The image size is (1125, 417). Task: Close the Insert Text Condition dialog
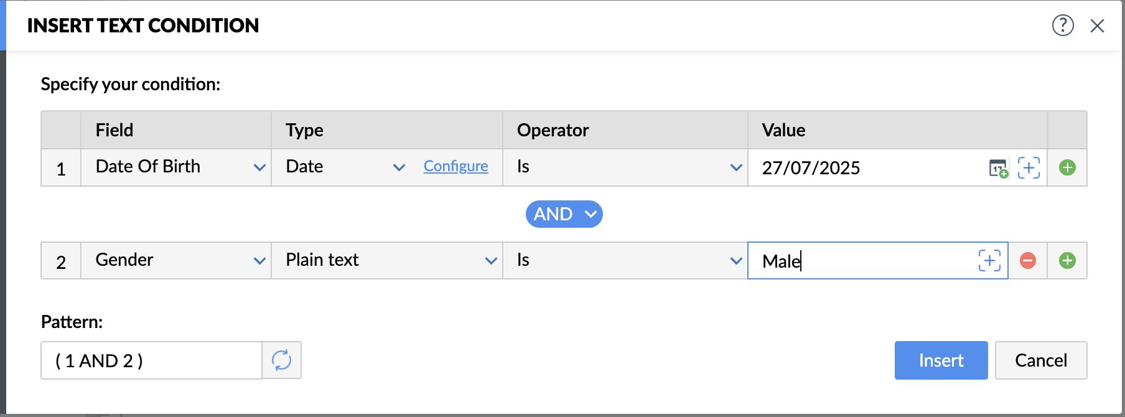1097,26
